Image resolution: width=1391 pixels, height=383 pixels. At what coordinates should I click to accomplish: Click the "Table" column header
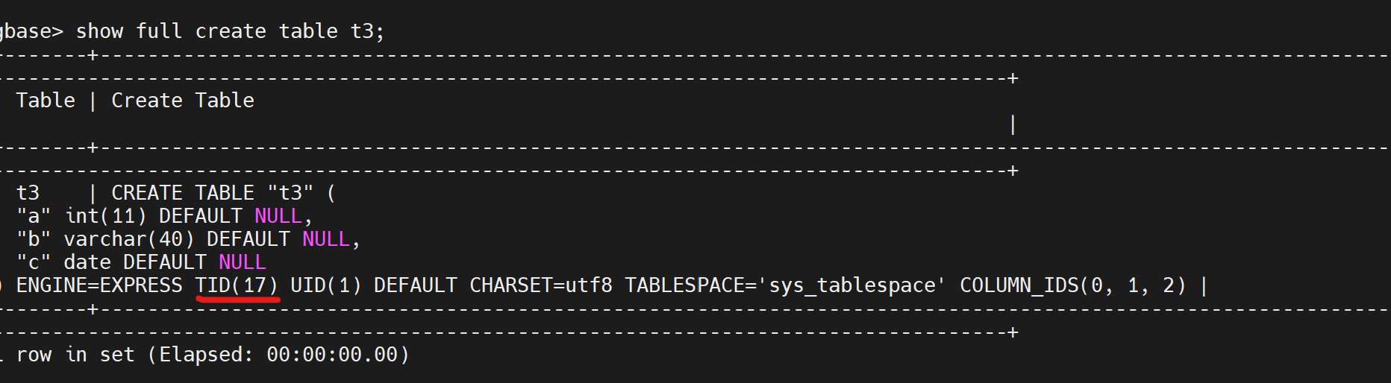tap(46, 101)
